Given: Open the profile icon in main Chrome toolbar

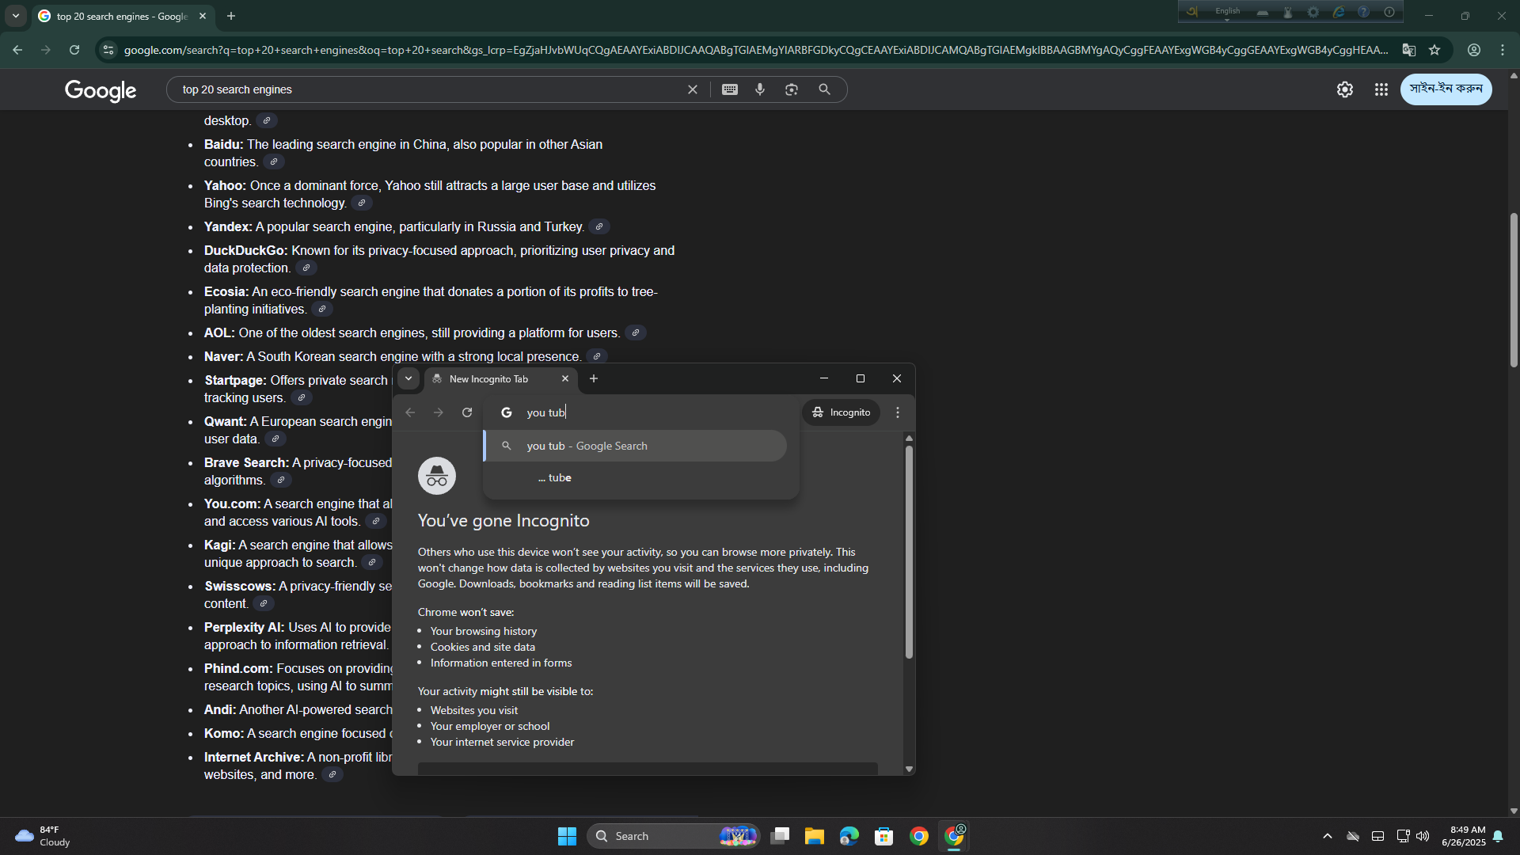Looking at the screenshot, I should click(x=1474, y=50).
